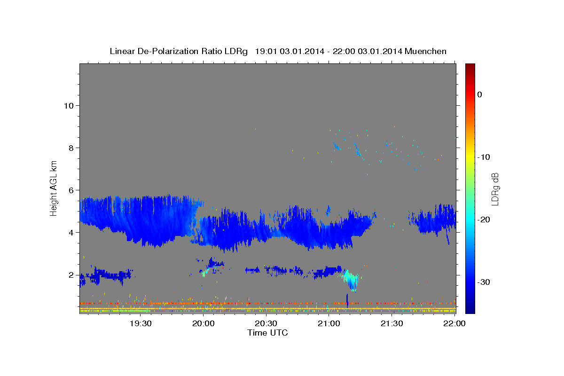Click the '-10' colorbar scale label
Viewport: 564px width, 376px height.
pos(484,157)
